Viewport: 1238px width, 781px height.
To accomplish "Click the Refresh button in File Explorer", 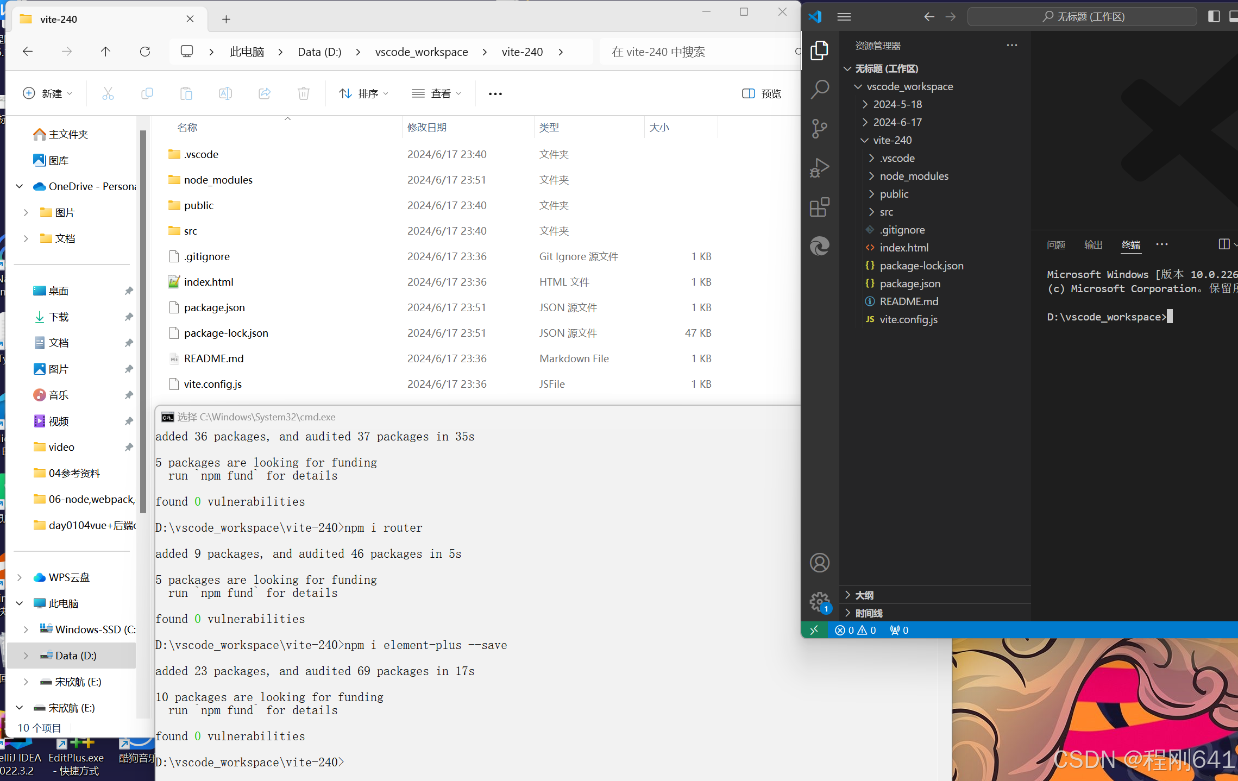I will 145,52.
